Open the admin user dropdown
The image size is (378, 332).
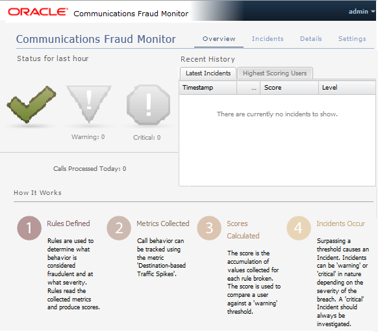362,11
